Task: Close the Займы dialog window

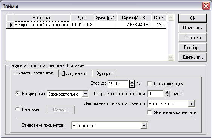Action: coord(206,6)
